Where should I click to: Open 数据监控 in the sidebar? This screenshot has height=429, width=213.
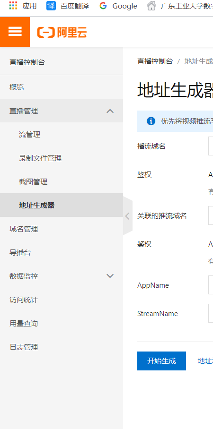coord(62,276)
